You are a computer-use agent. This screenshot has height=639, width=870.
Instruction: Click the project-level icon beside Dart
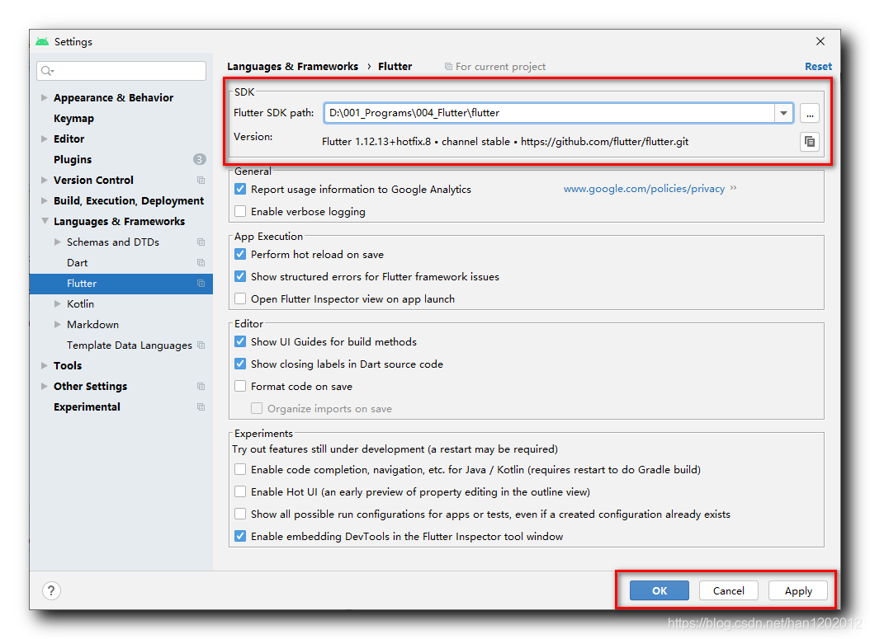point(201,263)
